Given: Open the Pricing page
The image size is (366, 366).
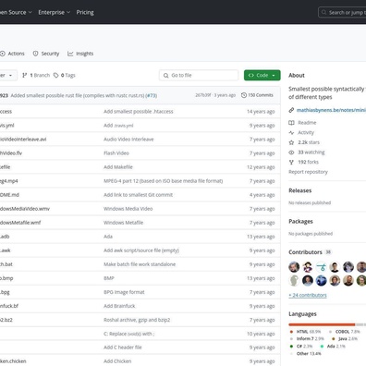Looking at the screenshot, I should (x=85, y=12).
